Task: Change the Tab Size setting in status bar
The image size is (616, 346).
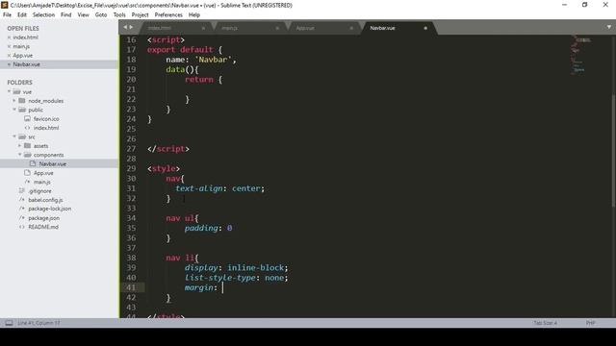Action: pyautogui.click(x=546, y=323)
